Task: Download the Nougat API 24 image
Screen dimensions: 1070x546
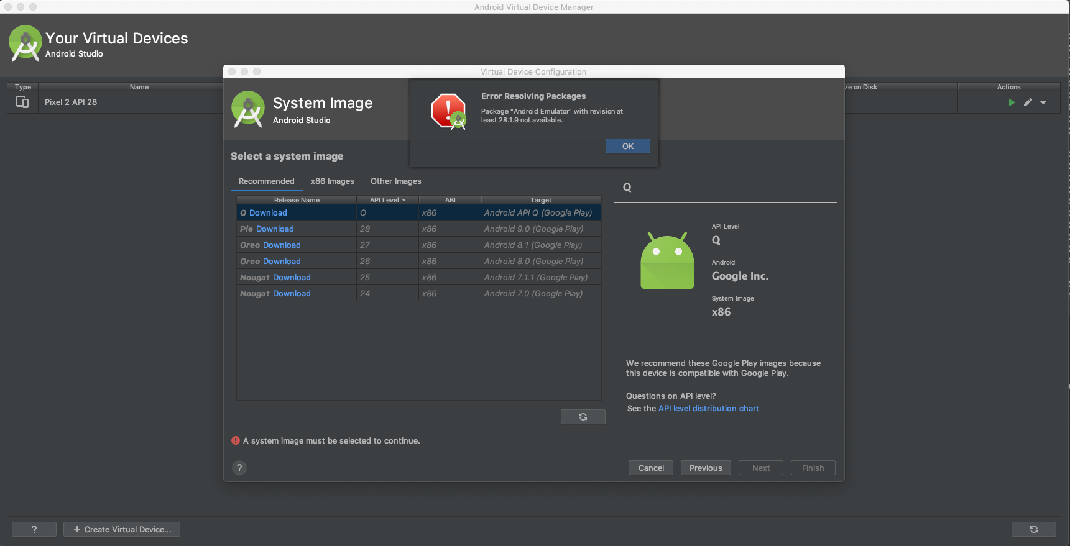Action: 292,293
